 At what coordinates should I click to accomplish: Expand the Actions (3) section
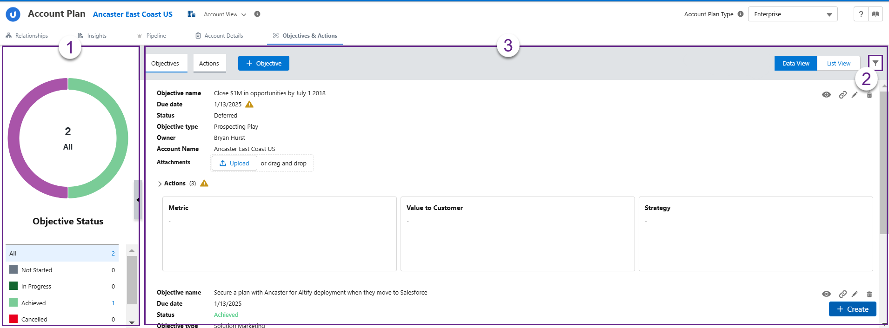pos(160,184)
